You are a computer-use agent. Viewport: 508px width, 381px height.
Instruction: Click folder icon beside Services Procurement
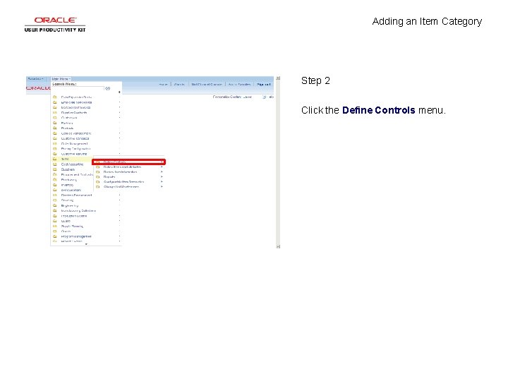(x=55, y=195)
